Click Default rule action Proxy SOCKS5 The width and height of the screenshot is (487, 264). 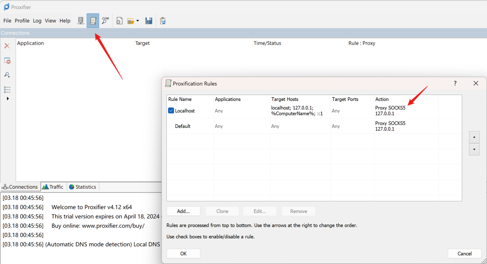pyautogui.click(x=391, y=126)
